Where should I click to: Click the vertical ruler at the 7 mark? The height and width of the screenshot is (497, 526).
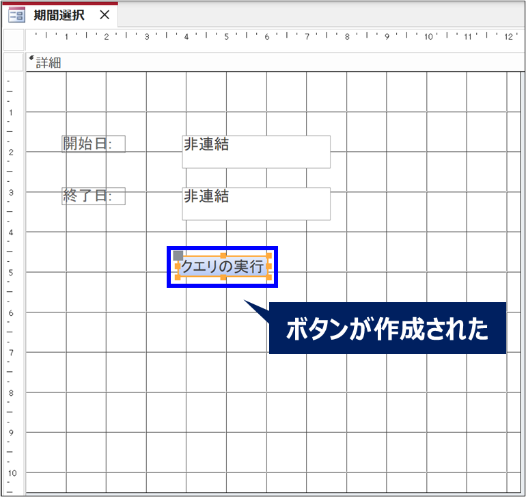pyautogui.click(x=11, y=352)
